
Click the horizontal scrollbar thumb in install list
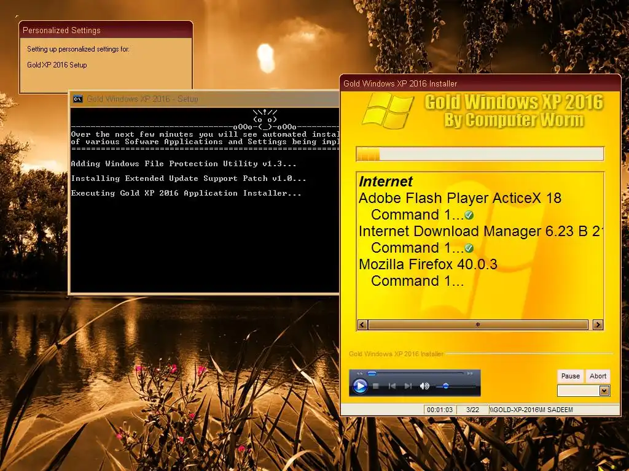tap(478, 325)
